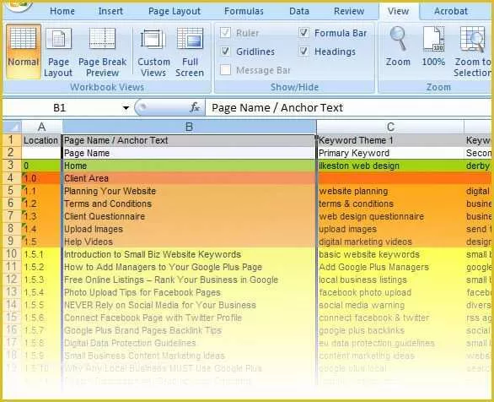Select Page Break Preview
Screen dimensions: 494x402
click(102, 52)
